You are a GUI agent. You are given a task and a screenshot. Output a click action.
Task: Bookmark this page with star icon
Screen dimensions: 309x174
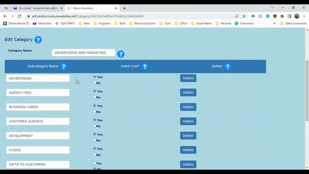point(244,16)
